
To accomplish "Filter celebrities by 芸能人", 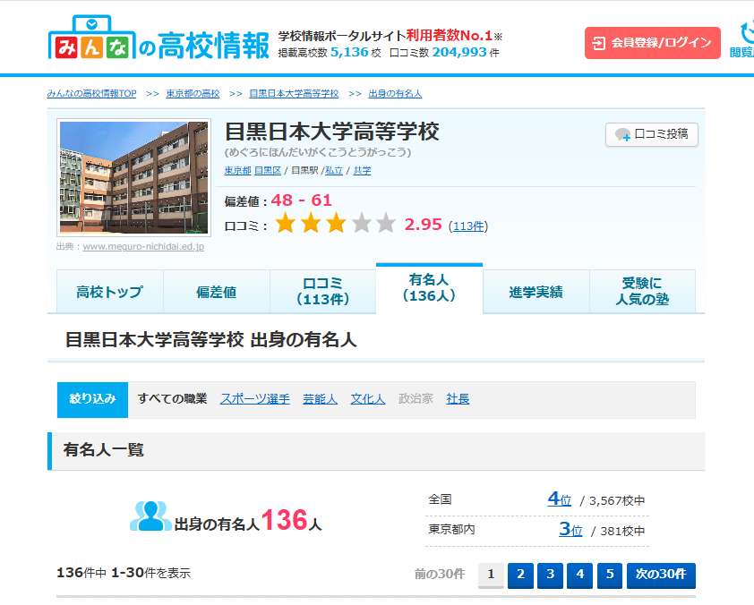I will (x=320, y=399).
